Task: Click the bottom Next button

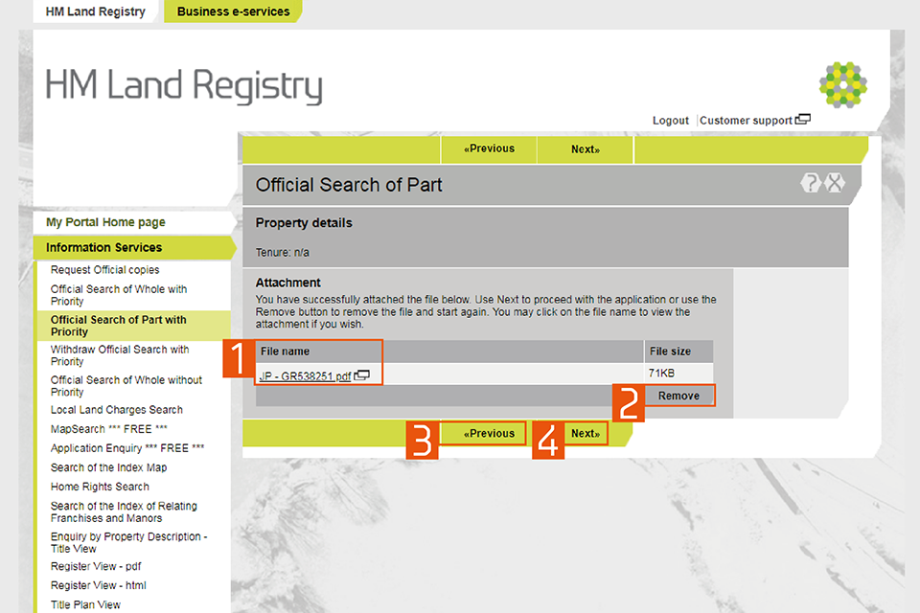Action: tap(585, 434)
